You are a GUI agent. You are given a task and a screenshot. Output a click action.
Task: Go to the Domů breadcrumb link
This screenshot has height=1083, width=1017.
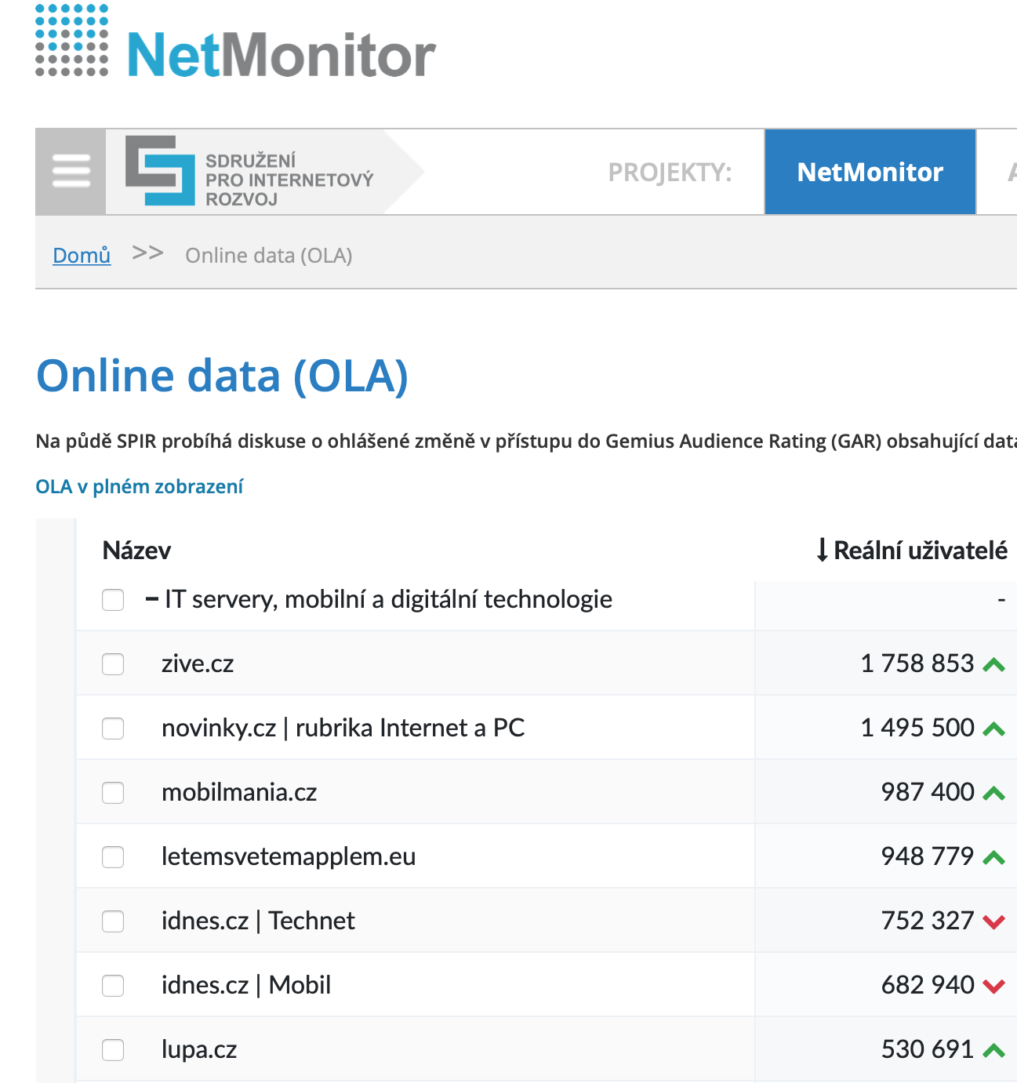click(x=82, y=256)
